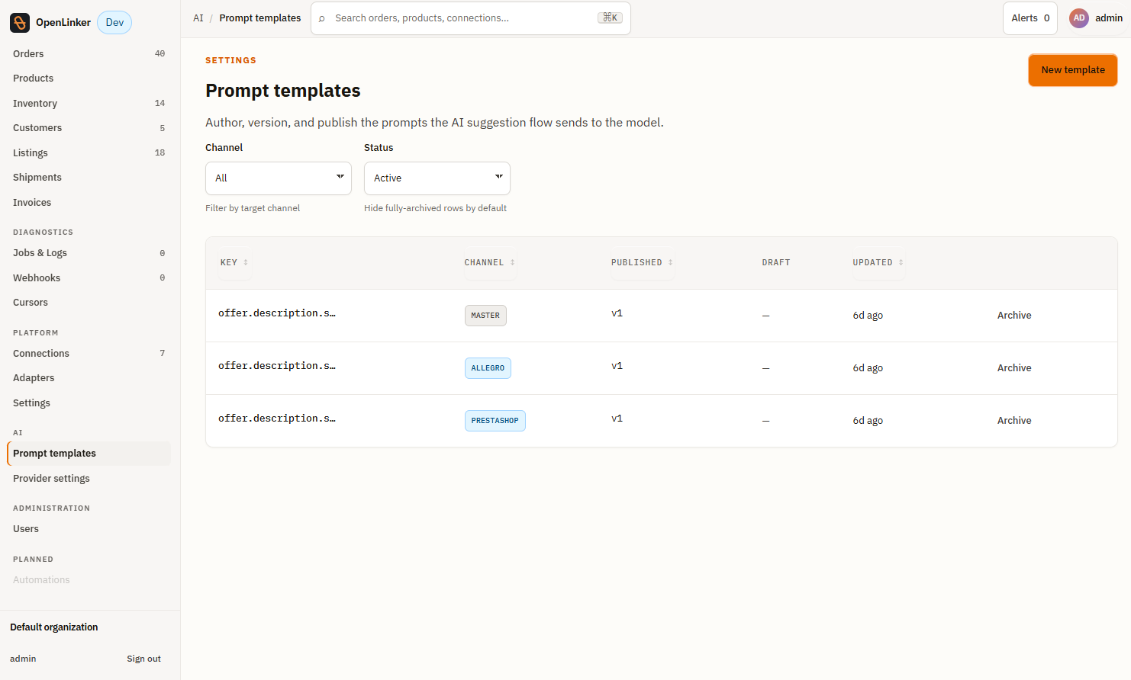Open Listings in the sidebar
1131x680 pixels.
(89, 153)
